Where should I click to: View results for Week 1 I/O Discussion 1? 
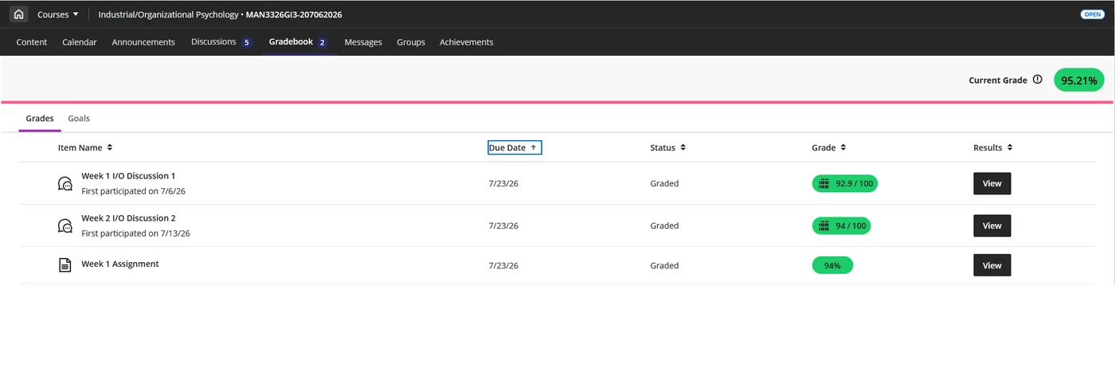tap(992, 183)
